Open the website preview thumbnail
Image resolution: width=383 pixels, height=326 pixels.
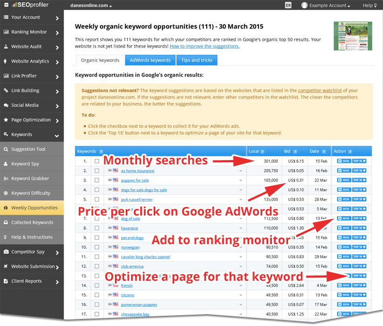coord(353,36)
